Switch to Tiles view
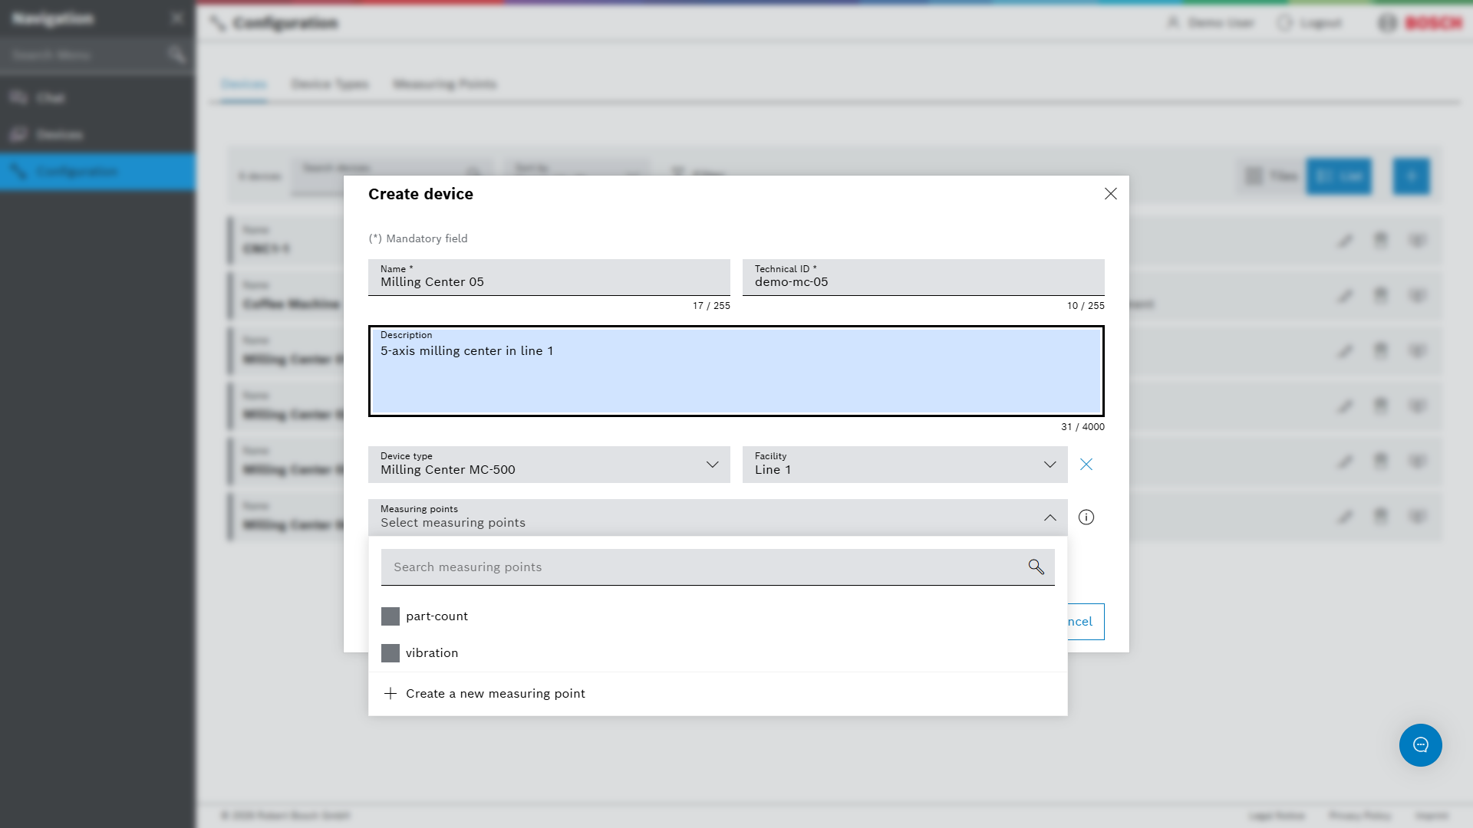This screenshot has width=1473, height=828. point(1271,176)
